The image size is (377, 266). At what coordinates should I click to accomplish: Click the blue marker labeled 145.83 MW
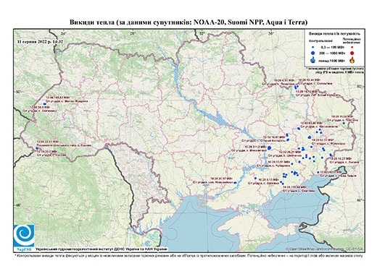pos(44,104)
